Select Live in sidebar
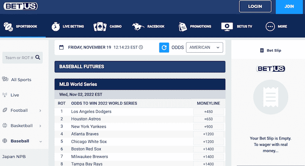This screenshot has height=166, width=305. 15,95
